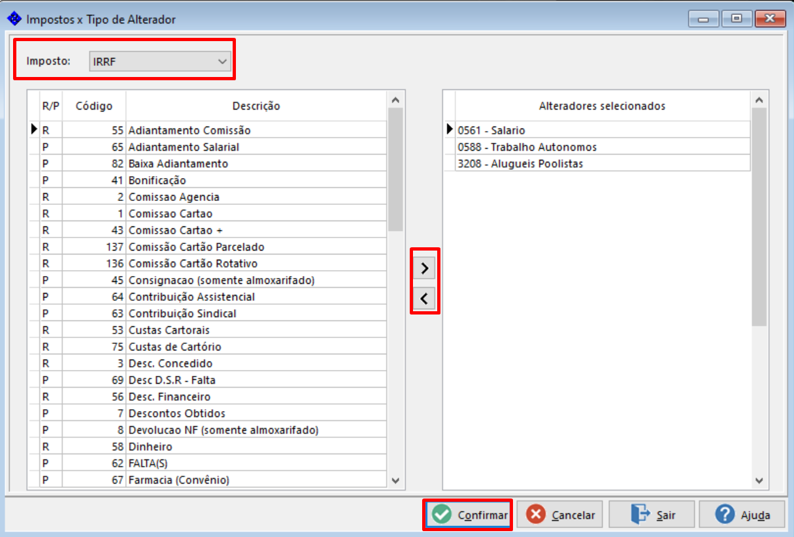The height and width of the screenshot is (537, 794).
Task: Click the Sair button
Action: [x=652, y=515]
